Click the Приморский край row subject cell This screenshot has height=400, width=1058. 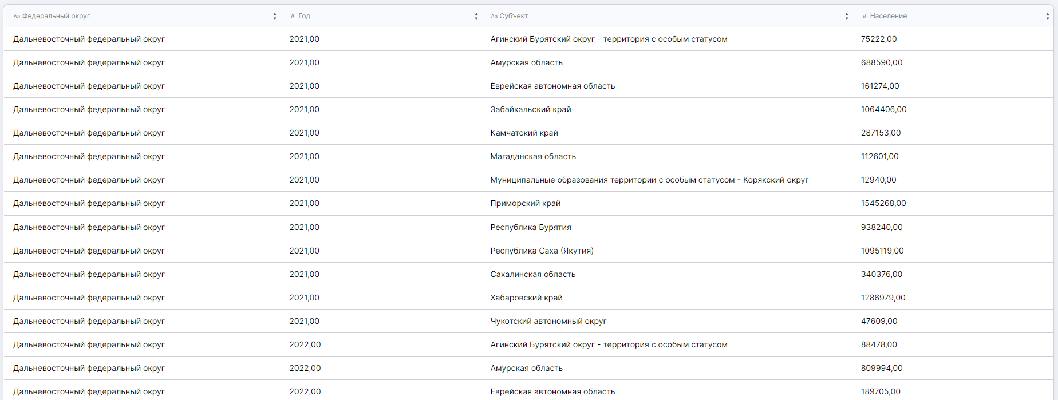[525, 203]
